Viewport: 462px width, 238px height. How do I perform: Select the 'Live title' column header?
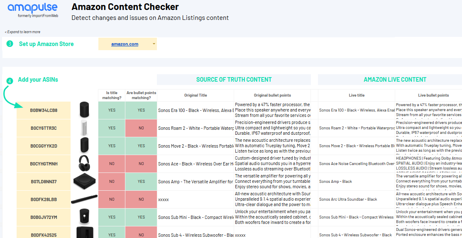pyautogui.click(x=357, y=95)
